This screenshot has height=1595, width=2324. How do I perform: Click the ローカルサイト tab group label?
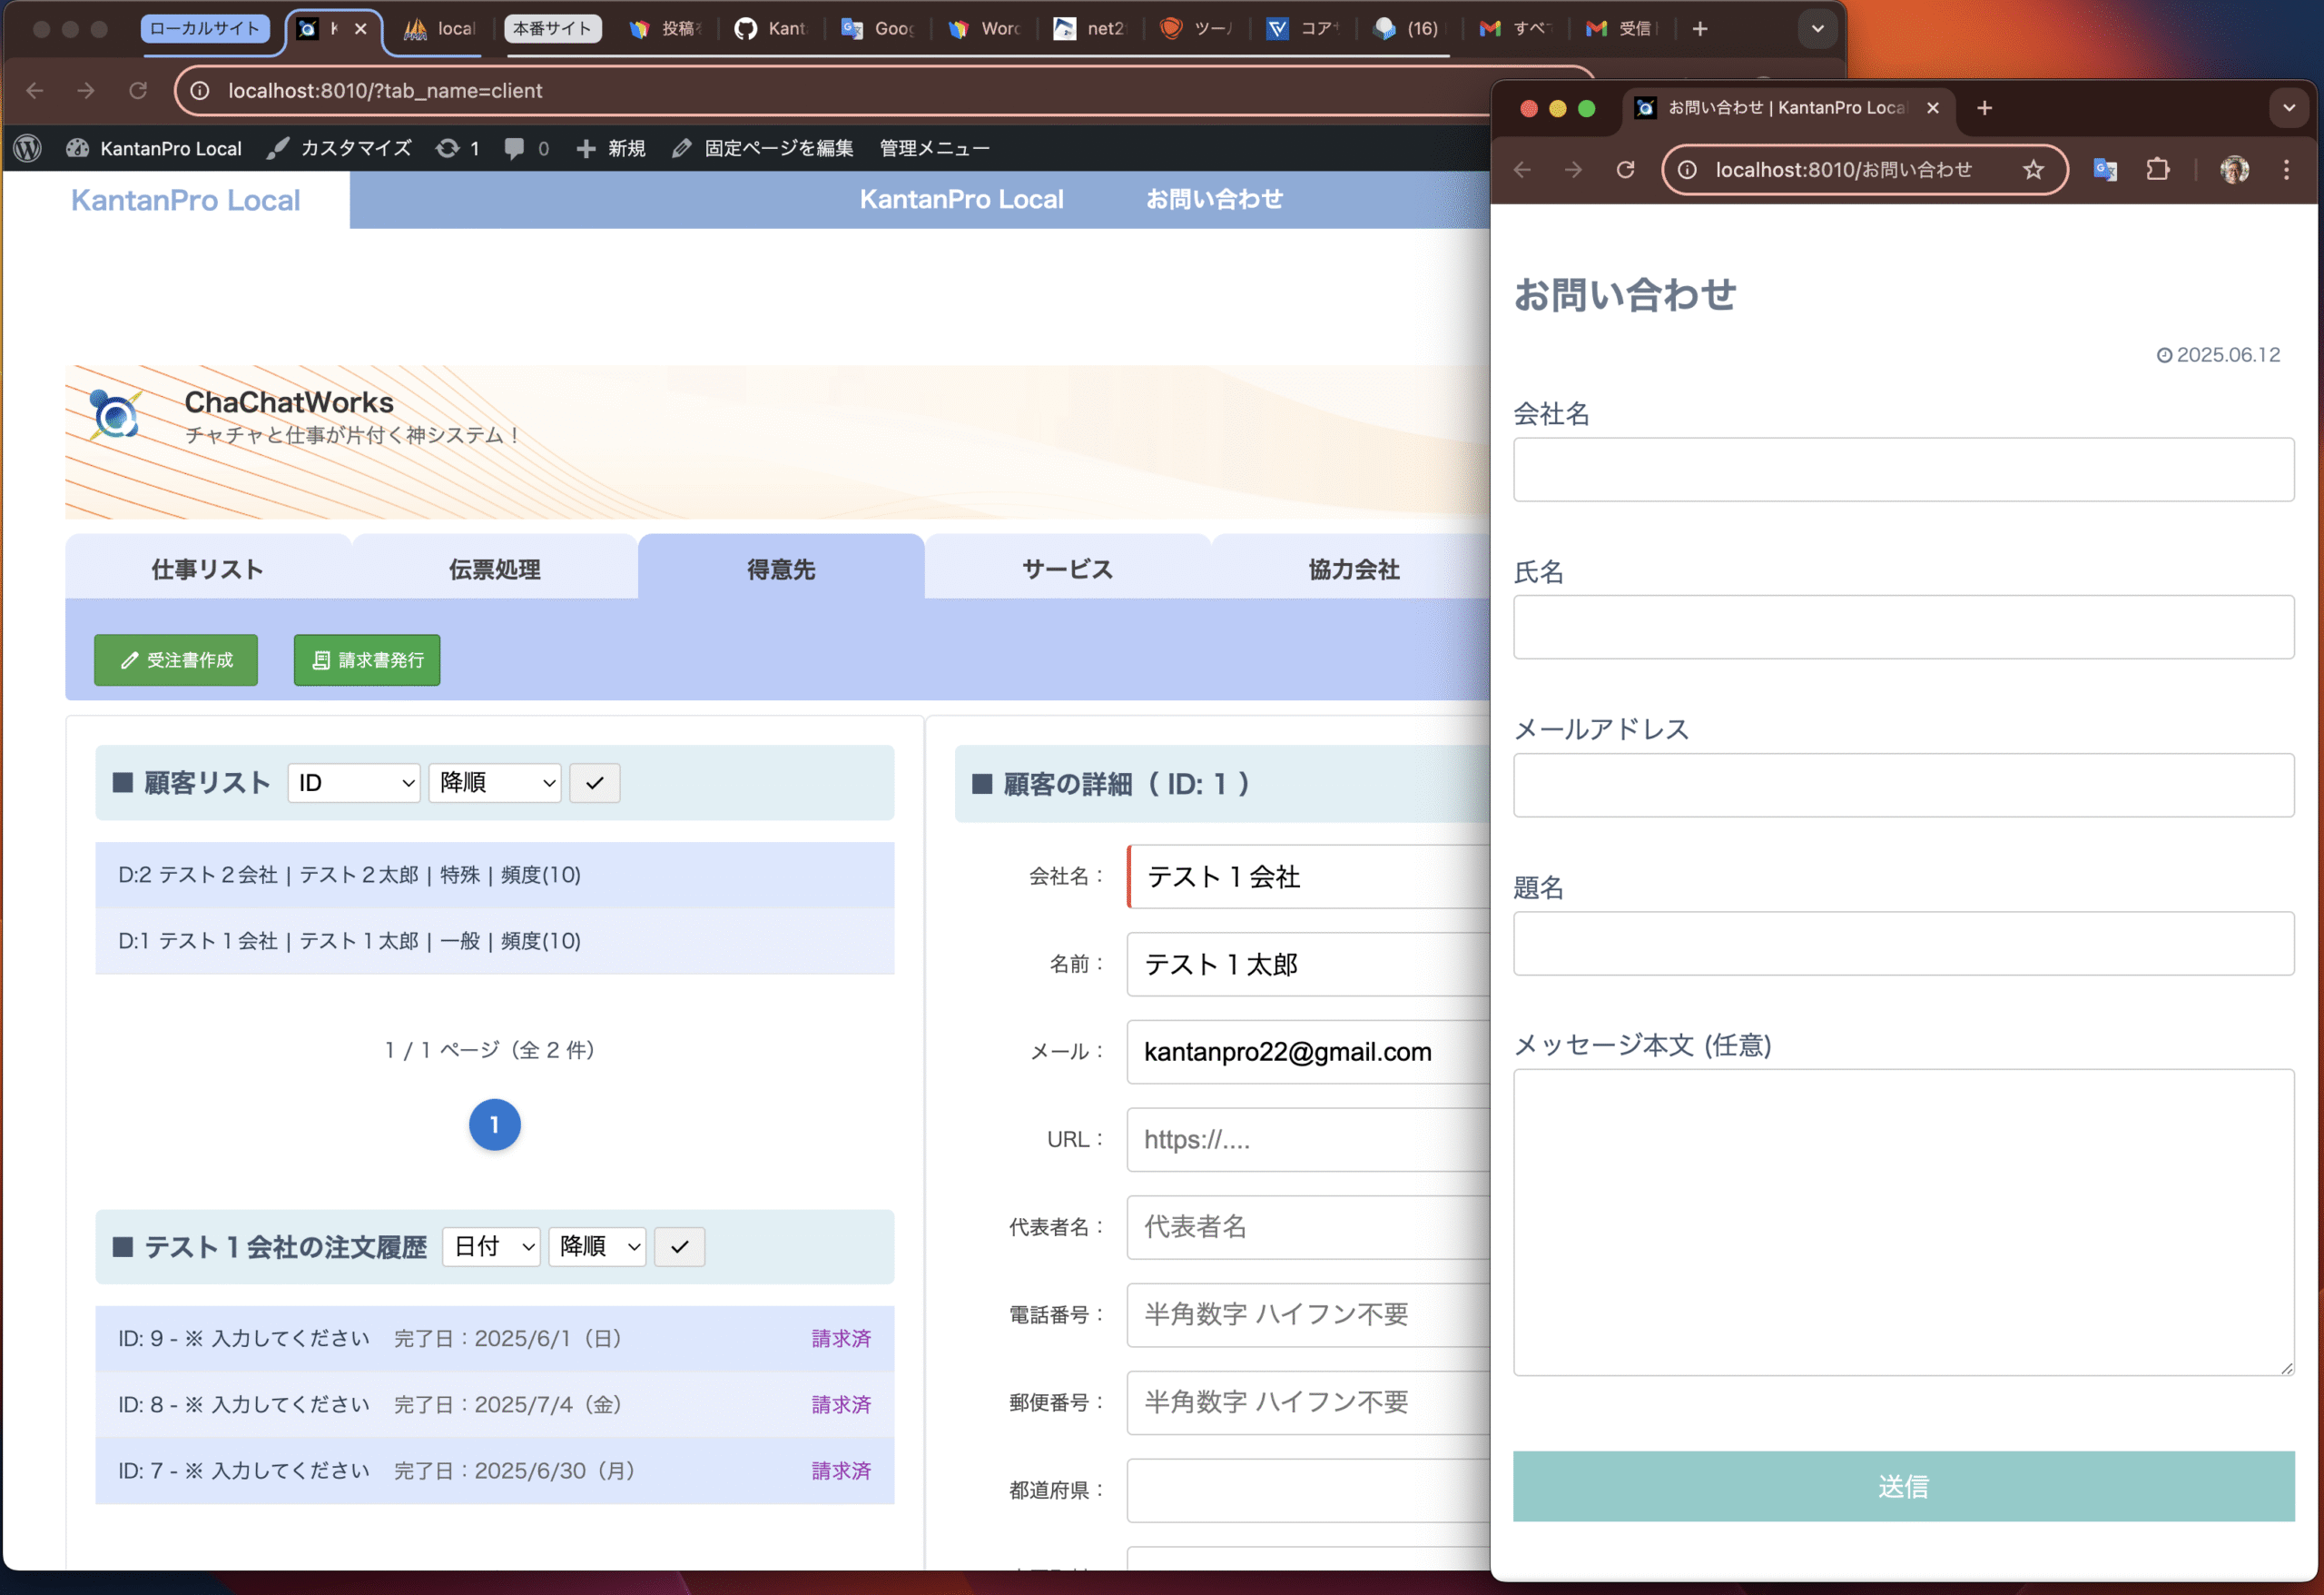point(205,29)
